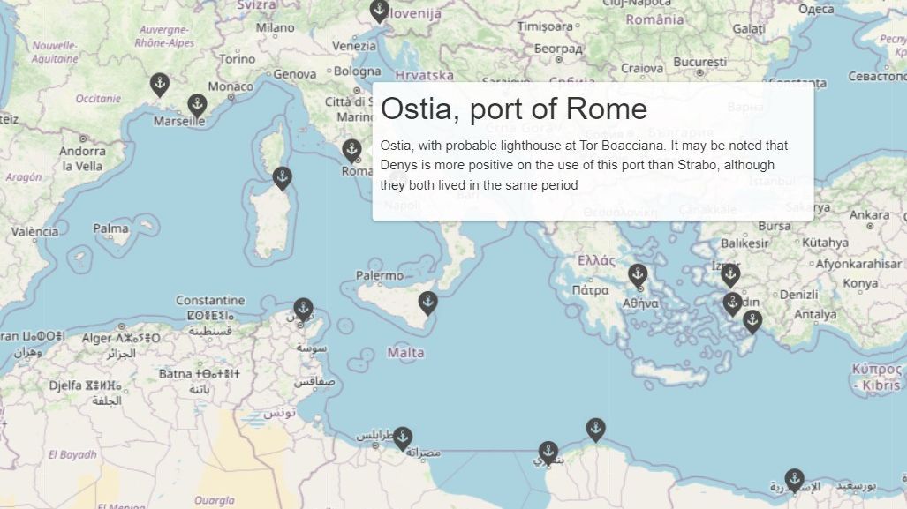
Task: Select the anchor marker near Izmir
Action: (x=730, y=276)
